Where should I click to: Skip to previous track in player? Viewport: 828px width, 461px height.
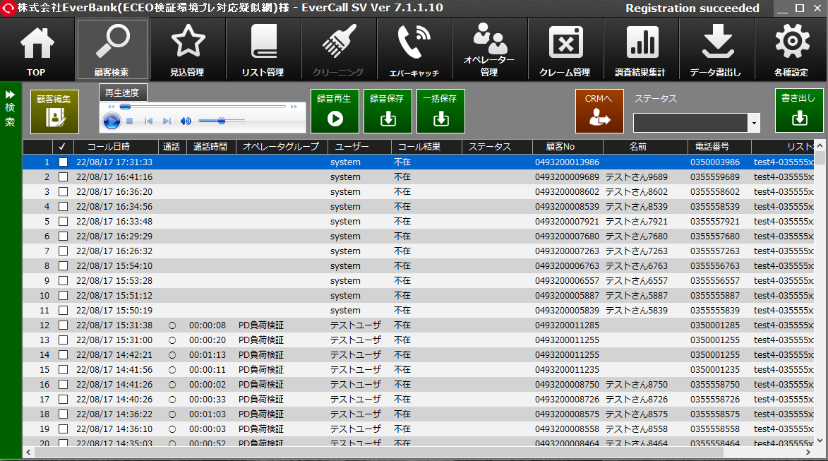point(148,121)
